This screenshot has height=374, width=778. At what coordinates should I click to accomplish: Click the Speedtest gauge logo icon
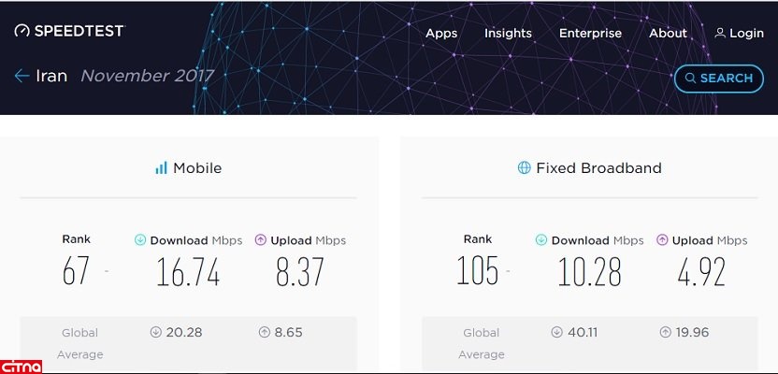[22, 31]
